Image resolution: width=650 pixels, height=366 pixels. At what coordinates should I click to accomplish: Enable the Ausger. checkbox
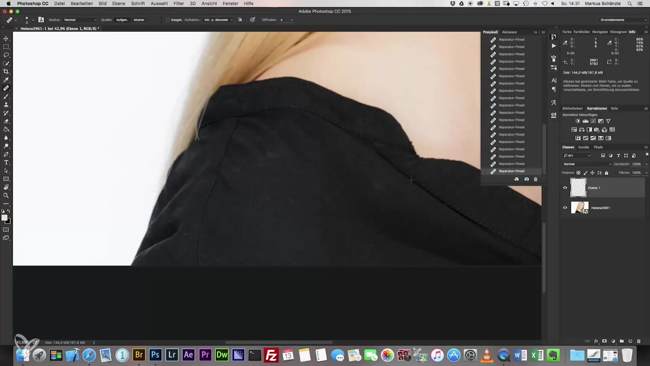168,20
